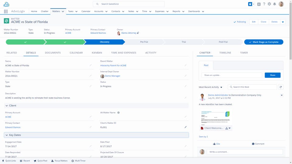Open the Demo Manager link
The image size is (292, 164).
point(113,76)
